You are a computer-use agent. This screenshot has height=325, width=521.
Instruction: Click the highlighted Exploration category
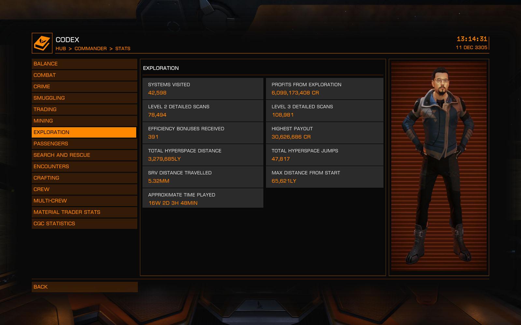(x=84, y=132)
